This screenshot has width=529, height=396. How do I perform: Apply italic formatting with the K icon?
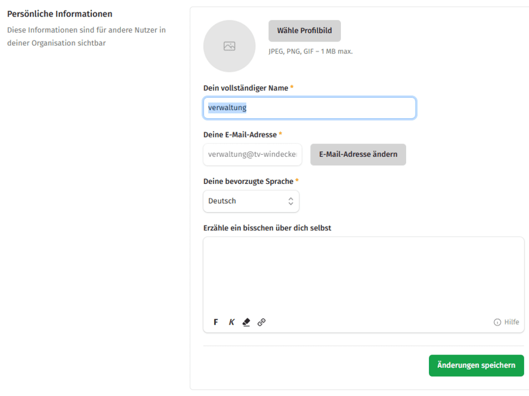click(x=231, y=322)
